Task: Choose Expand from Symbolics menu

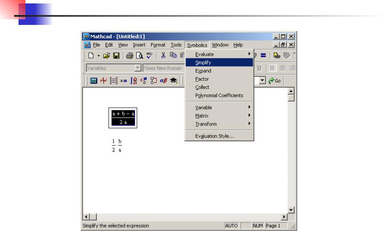Action: tap(219, 71)
